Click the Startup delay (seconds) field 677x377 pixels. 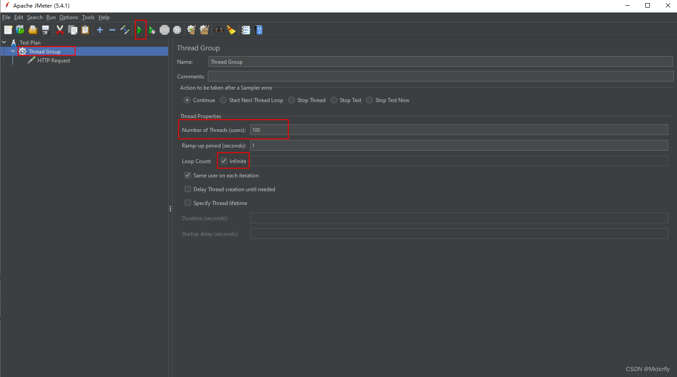(x=459, y=234)
